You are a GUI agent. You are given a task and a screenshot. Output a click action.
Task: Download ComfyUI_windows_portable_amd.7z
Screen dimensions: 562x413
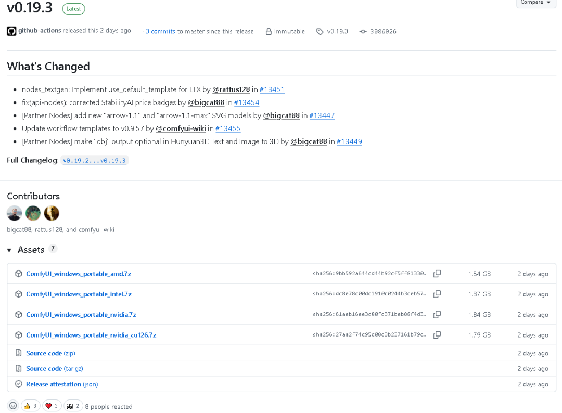pyautogui.click(x=79, y=274)
